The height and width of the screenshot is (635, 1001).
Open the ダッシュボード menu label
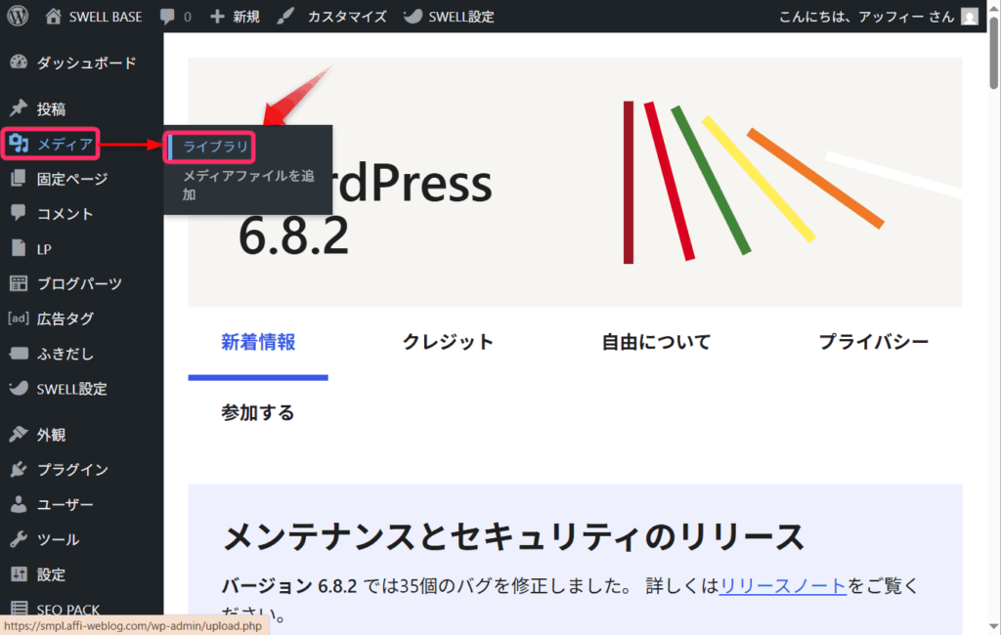[x=86, y=63]
